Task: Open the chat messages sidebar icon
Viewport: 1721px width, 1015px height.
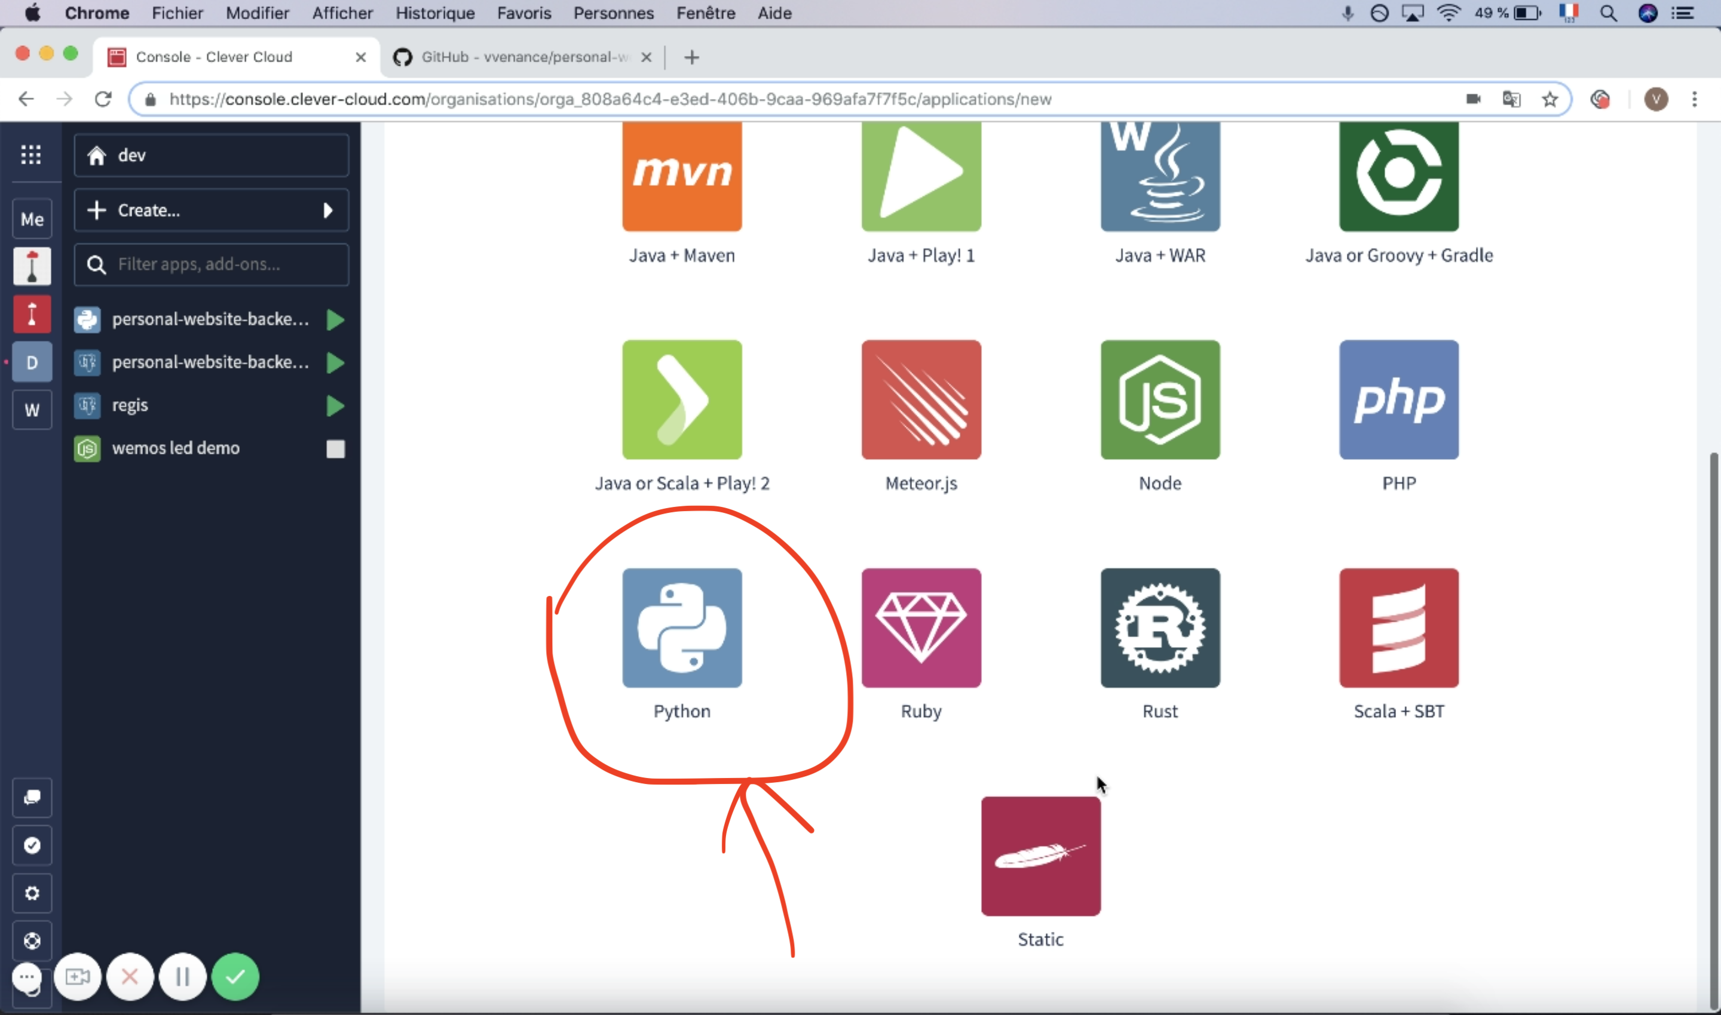Action: (32, 798)
